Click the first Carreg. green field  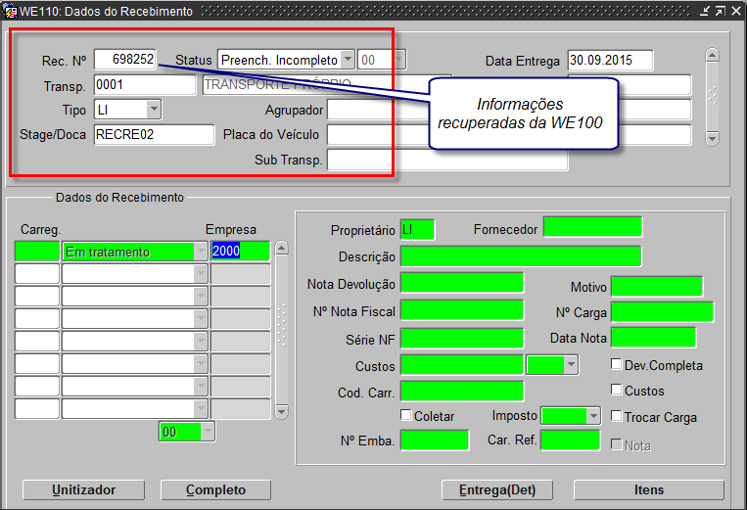37,252
